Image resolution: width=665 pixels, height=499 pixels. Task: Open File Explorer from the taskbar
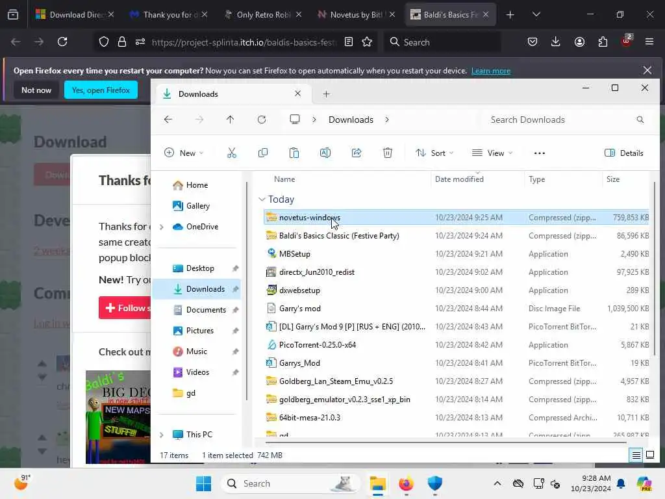click(x=377, y=483)
